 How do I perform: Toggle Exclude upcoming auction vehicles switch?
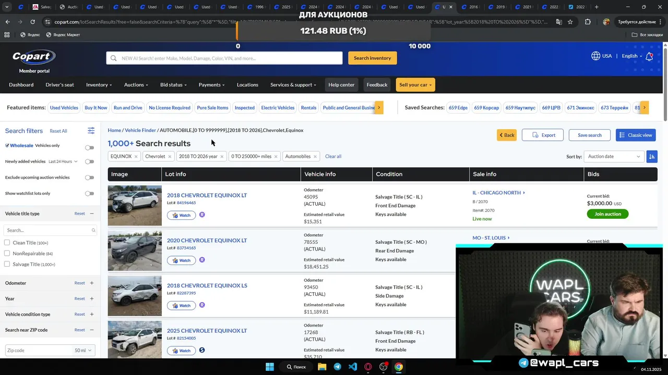pos(90,178)
